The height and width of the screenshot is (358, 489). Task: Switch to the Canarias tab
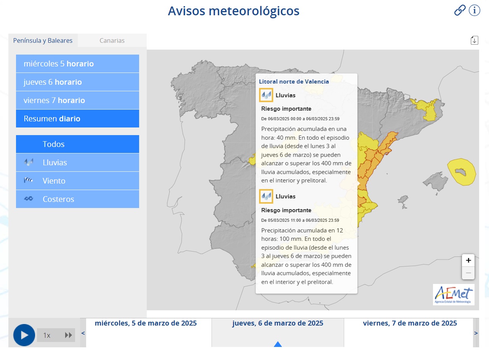click(x=112, y=40)
